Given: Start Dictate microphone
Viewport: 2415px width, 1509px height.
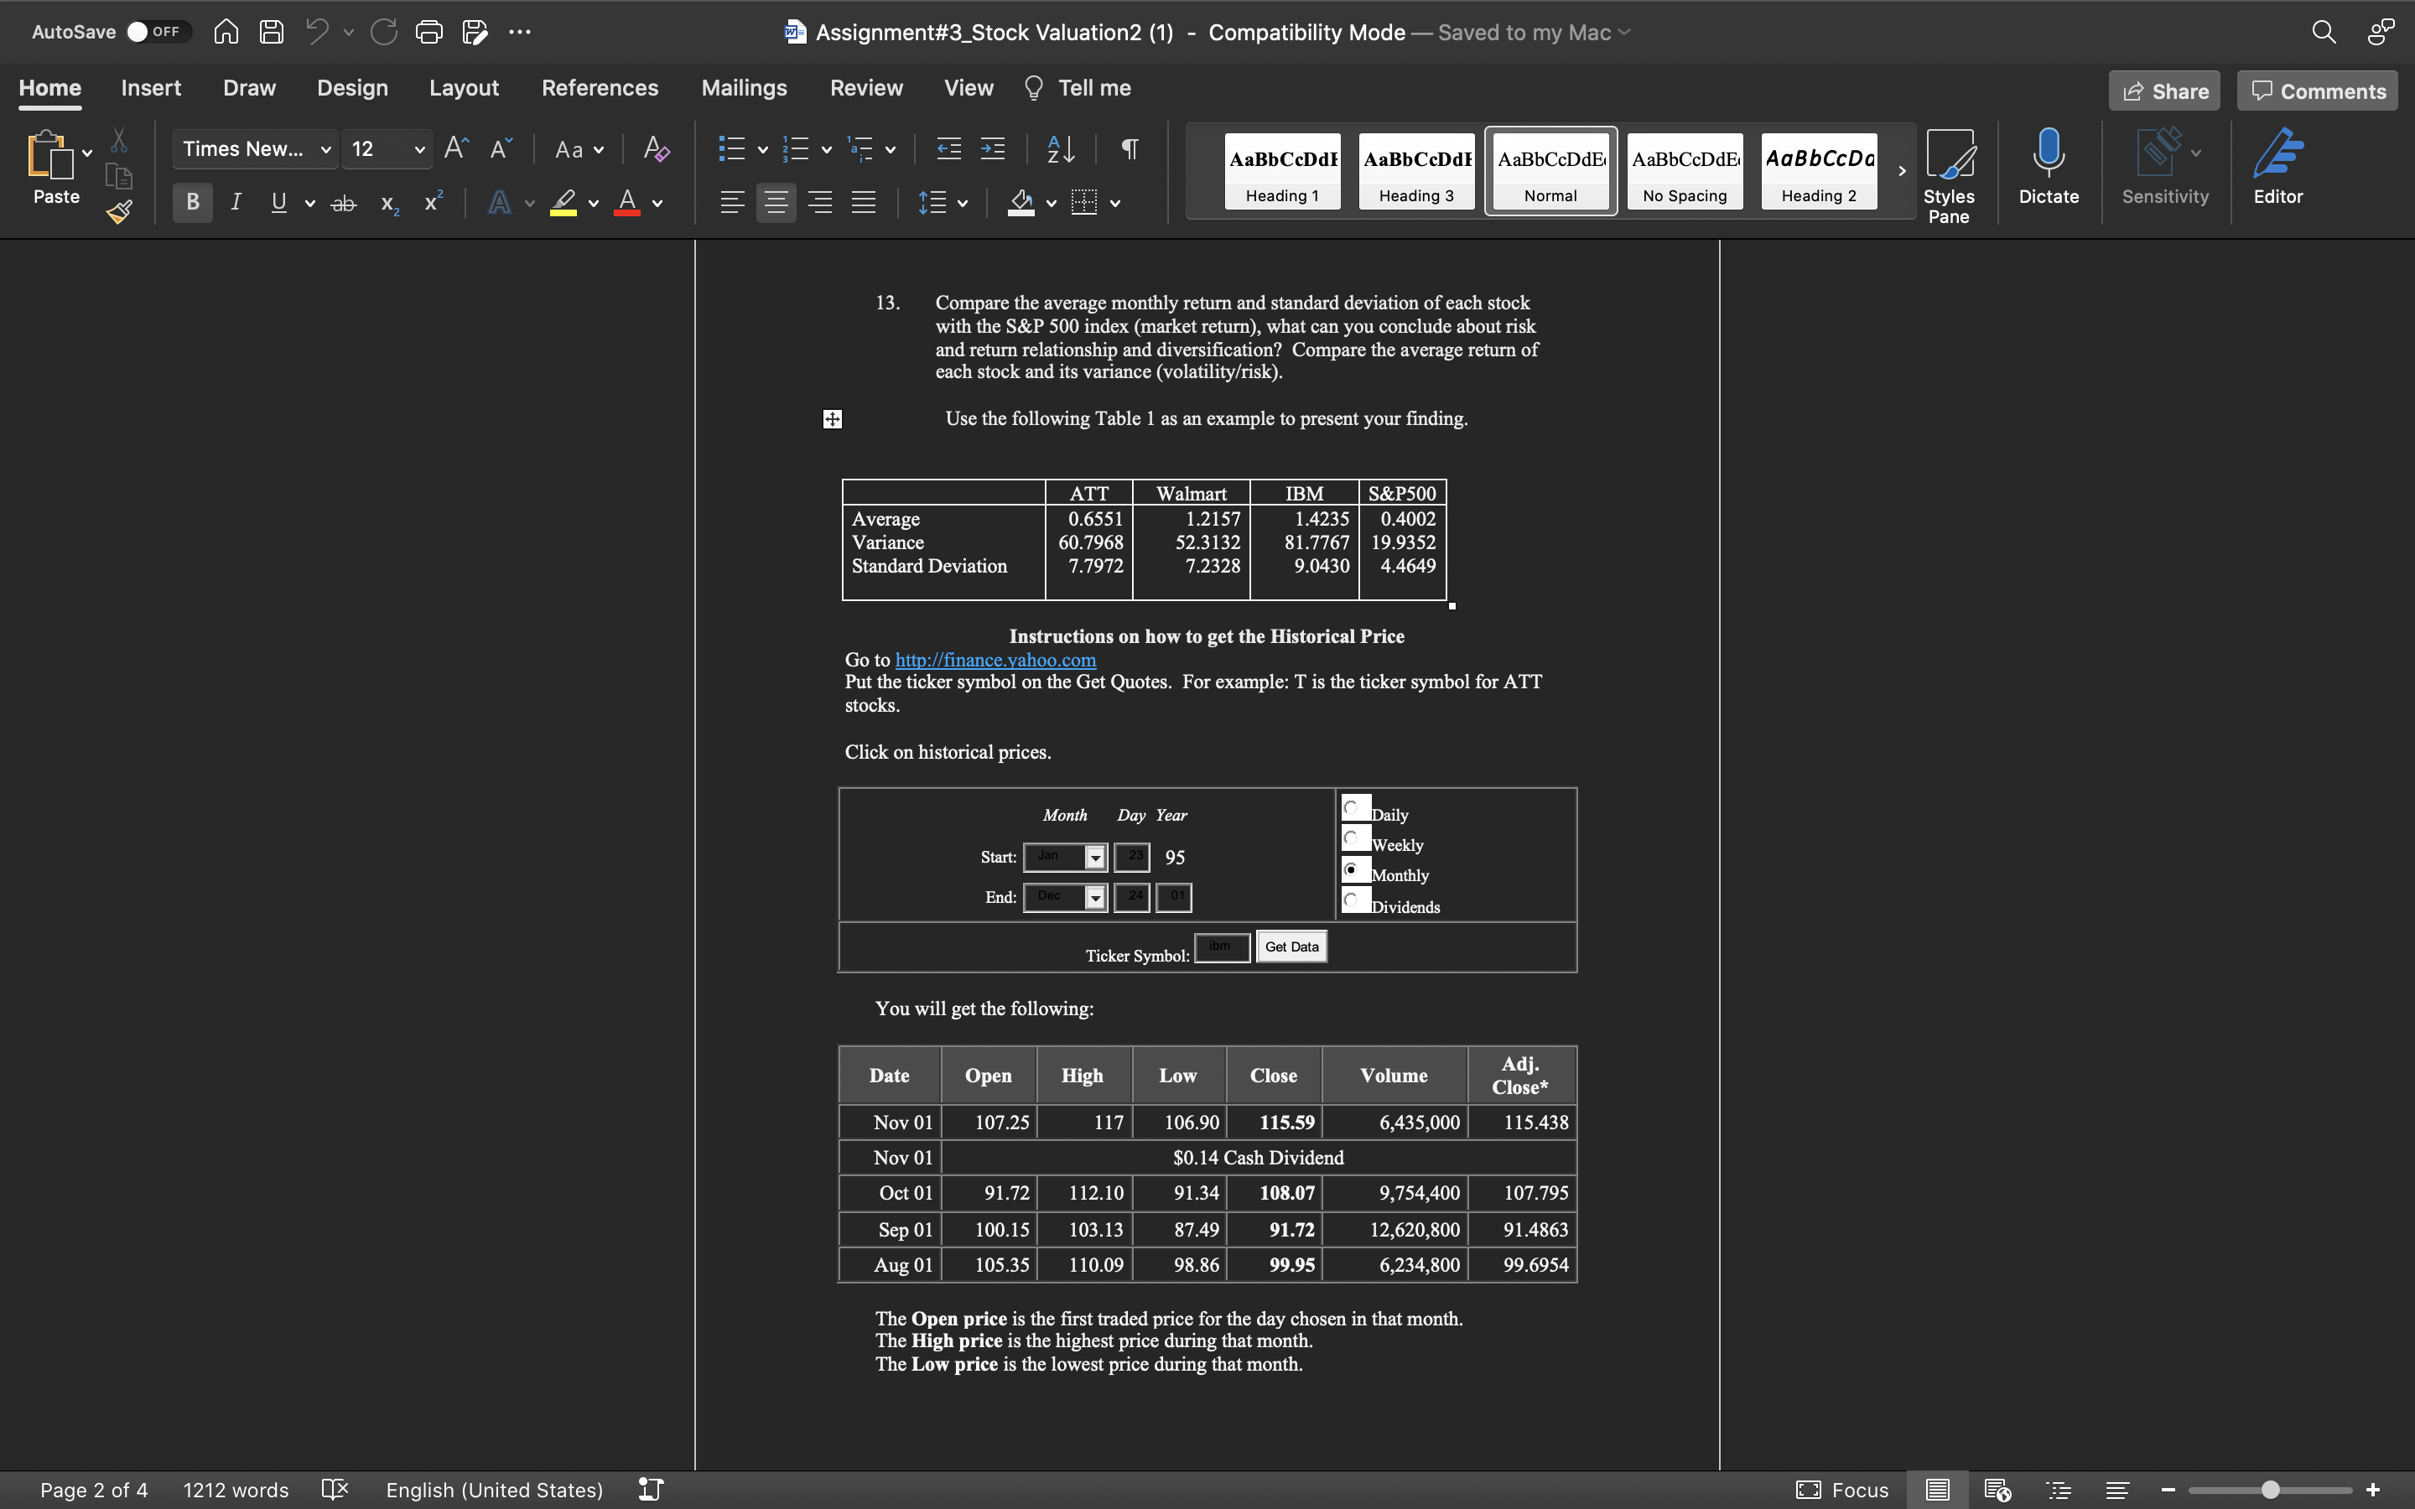Looking at the screenshot, I should tap(2048, 166).
